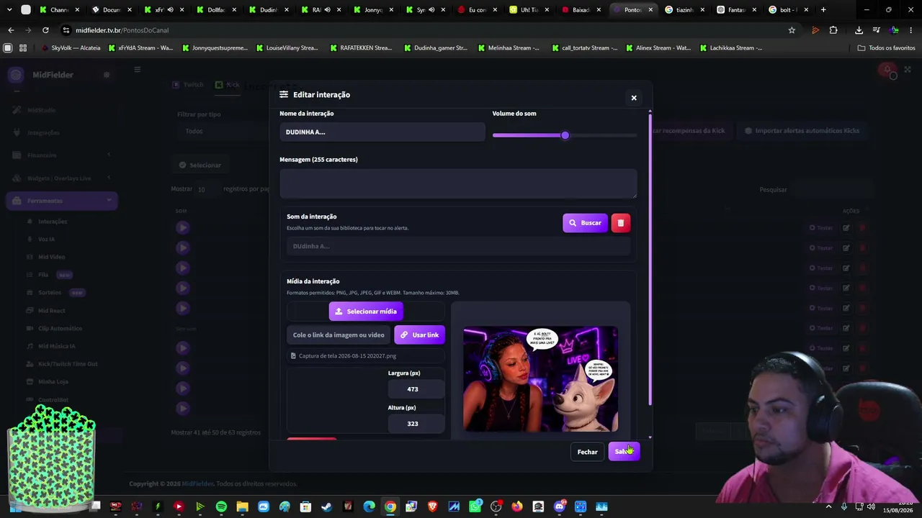The image size is (922, 518).
Task: Adjust the Volume do som slider handle
Action: (565, 135)
